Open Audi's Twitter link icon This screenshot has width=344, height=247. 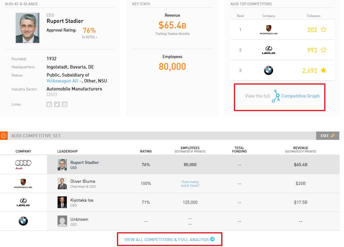point(57,104)
